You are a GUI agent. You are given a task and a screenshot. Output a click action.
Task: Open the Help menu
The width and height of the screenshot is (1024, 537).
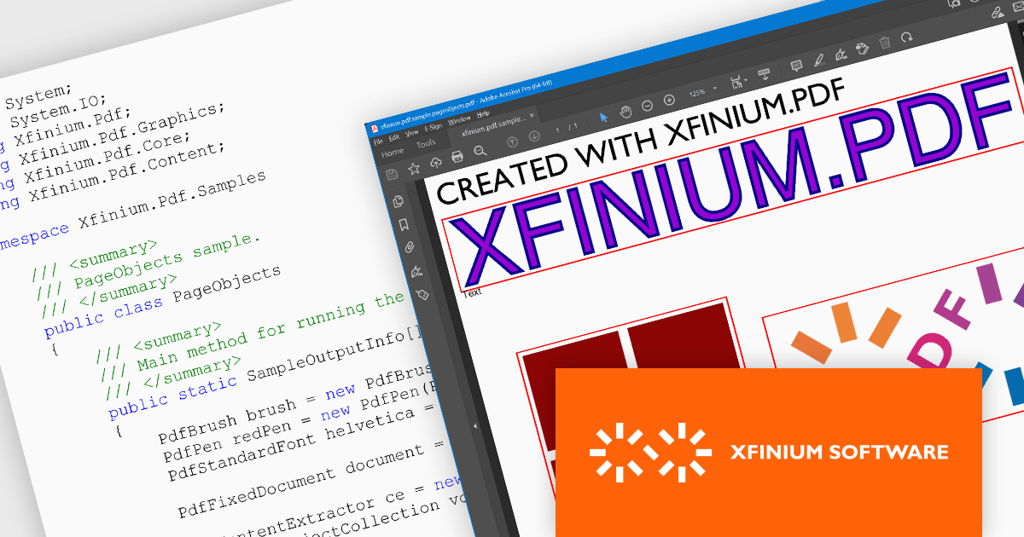coord(483,114)
